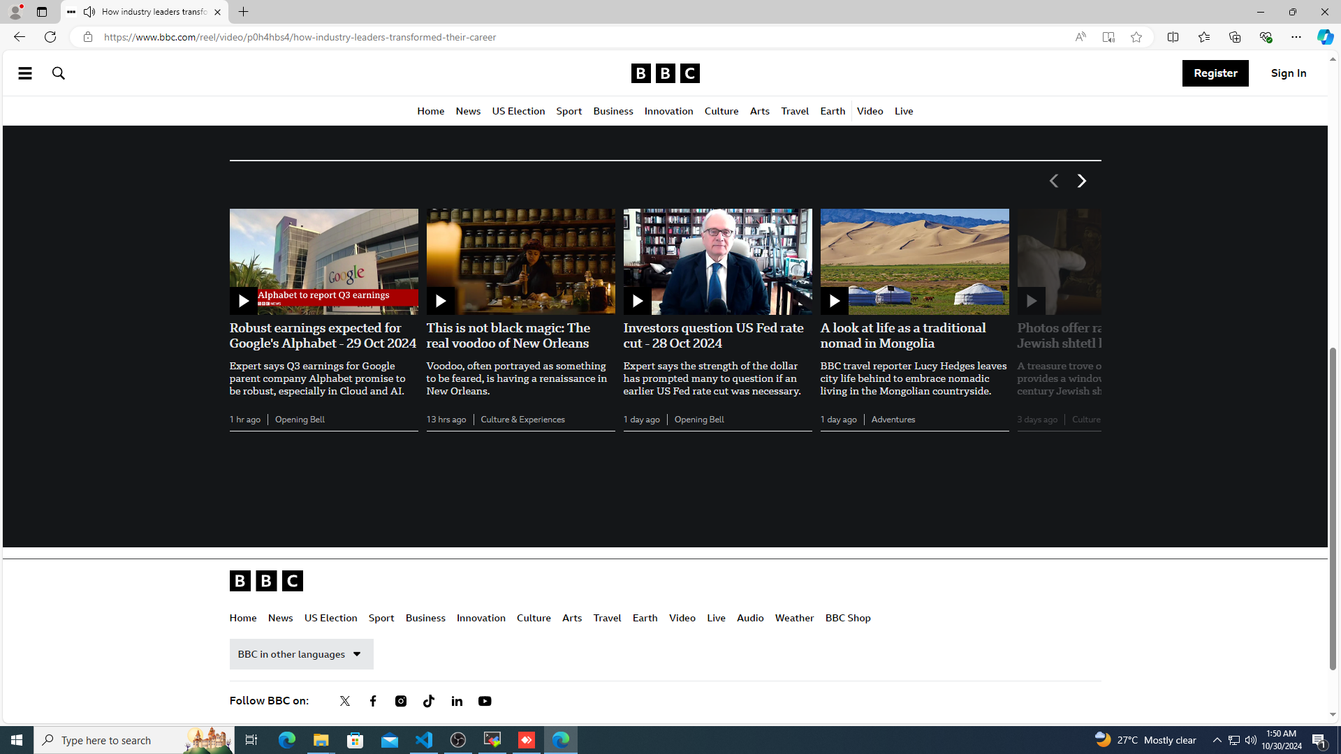Click the BBC logo in header
This screenshot has width=1341, height=754.
pyautogui.click(x=665, y=73)
